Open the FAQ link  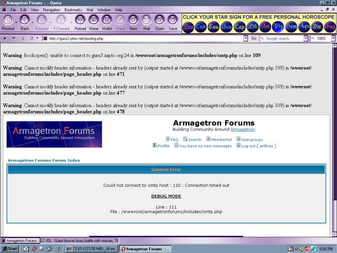[172, 140]
